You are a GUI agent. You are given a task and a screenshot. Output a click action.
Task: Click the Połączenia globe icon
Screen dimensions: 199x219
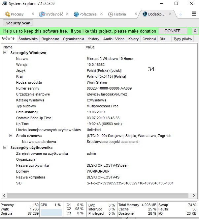(x=76, y=14)
